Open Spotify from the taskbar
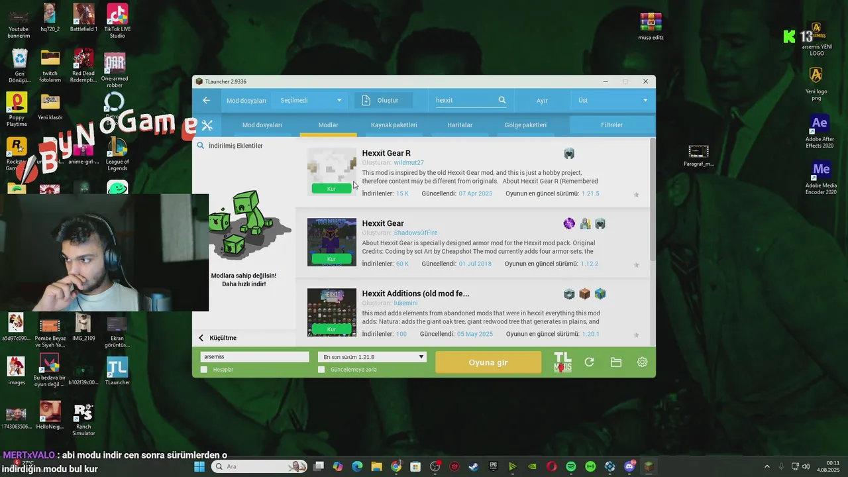The width and height of the screenshot is (848, 477). pyautogui.click(x=571, y=466)
